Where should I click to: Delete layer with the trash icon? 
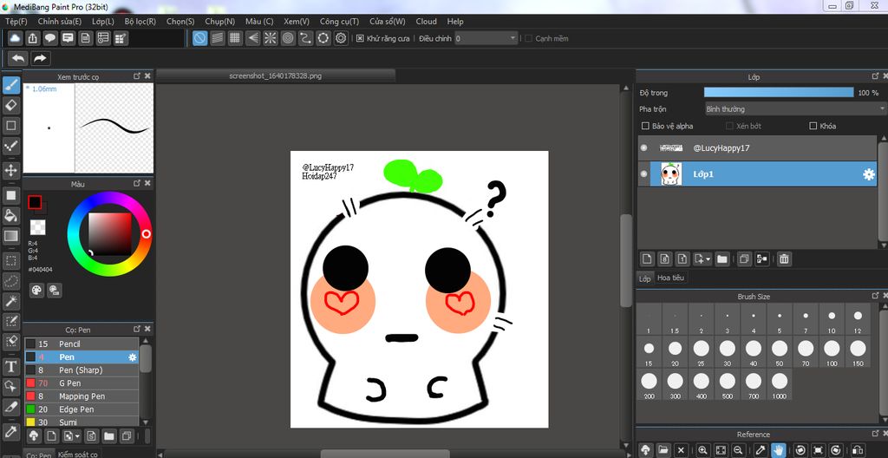click(784, 259)
